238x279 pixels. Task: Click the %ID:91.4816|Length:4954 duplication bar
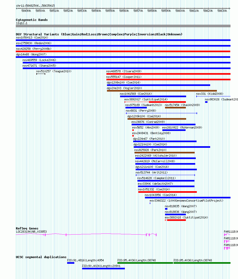(71, 263)
